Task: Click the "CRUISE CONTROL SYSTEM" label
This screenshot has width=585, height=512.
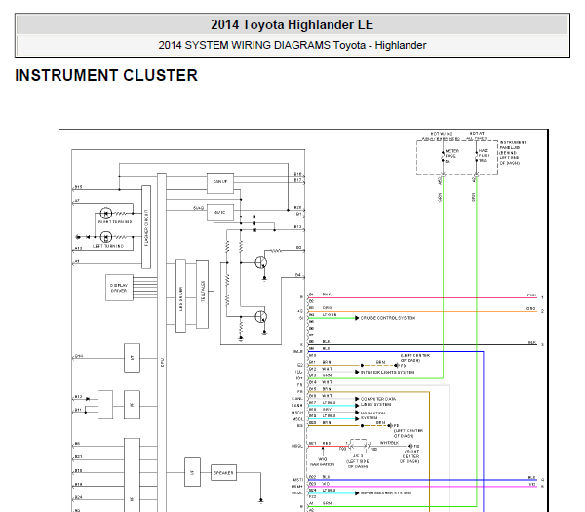Action: pos(388,318)
